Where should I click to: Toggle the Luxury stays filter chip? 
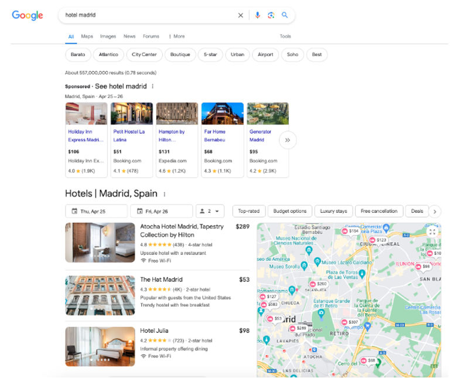(x=333, y=211)
